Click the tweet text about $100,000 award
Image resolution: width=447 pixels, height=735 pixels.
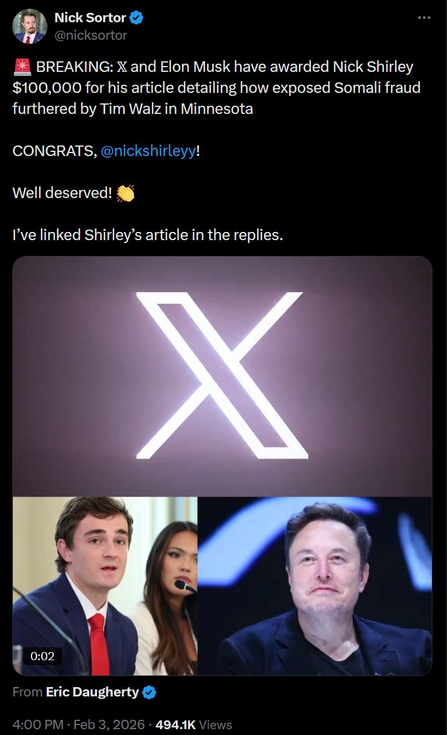pos(216,88)
